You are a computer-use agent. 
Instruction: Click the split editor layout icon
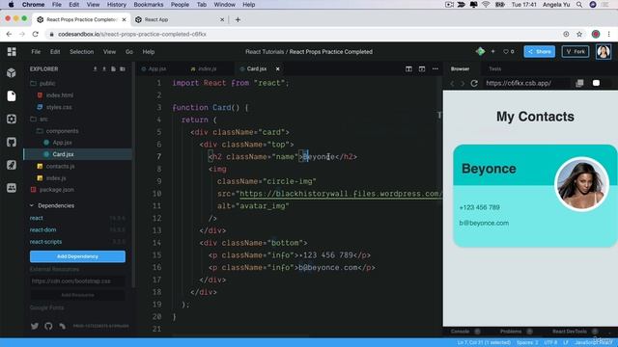408,68
